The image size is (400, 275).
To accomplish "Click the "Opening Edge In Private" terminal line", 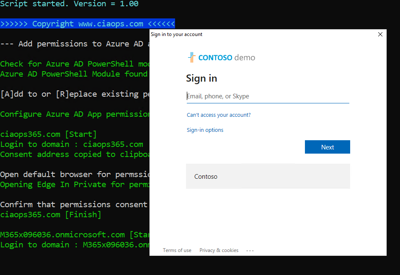I will coord(75,185).
